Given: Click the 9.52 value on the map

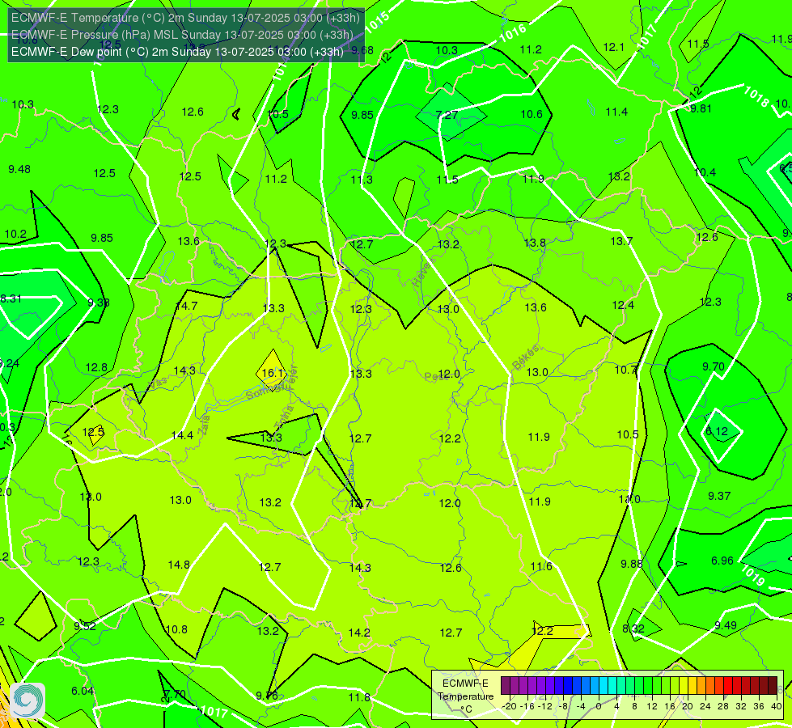Looking at the screenshot, I should [x=84, y=626].
